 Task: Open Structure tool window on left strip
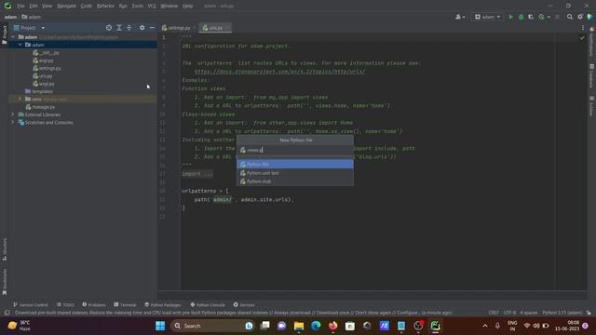(5, 249)
